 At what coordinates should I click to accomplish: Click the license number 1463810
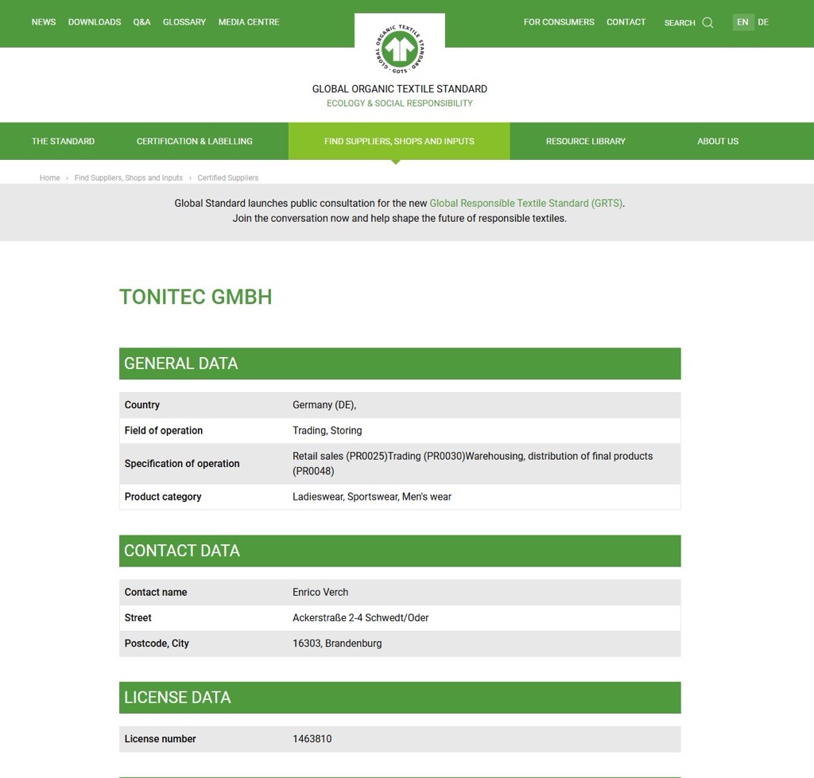pyautogui.click(x=312, y=738)
